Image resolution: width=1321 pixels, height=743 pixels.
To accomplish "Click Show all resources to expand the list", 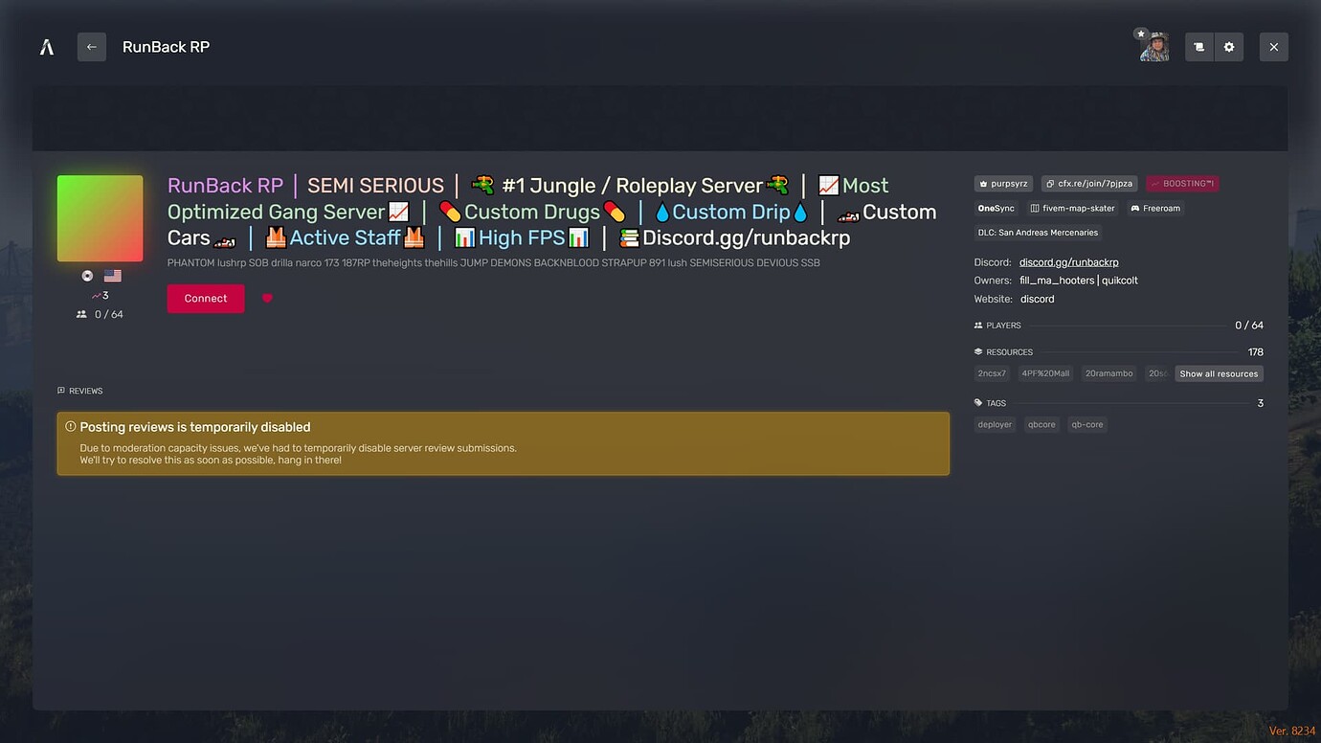I will pos(1219,373).
